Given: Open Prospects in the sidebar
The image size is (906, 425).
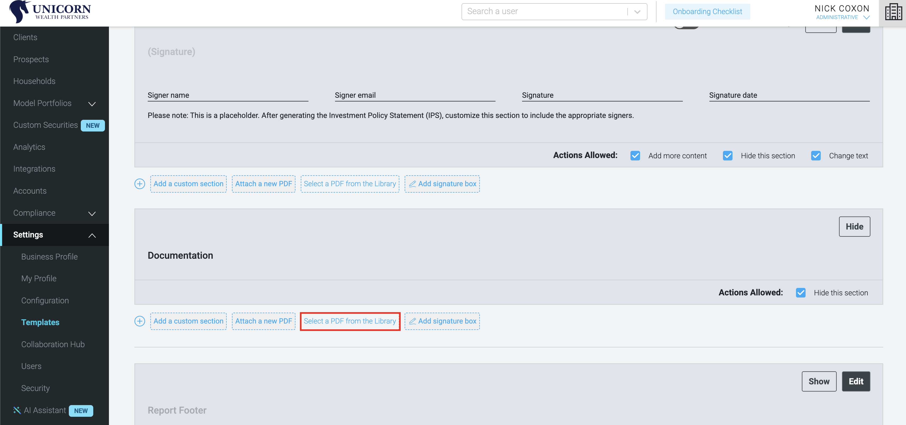Looking at the screenshot, I should click(x=31, y=59).
